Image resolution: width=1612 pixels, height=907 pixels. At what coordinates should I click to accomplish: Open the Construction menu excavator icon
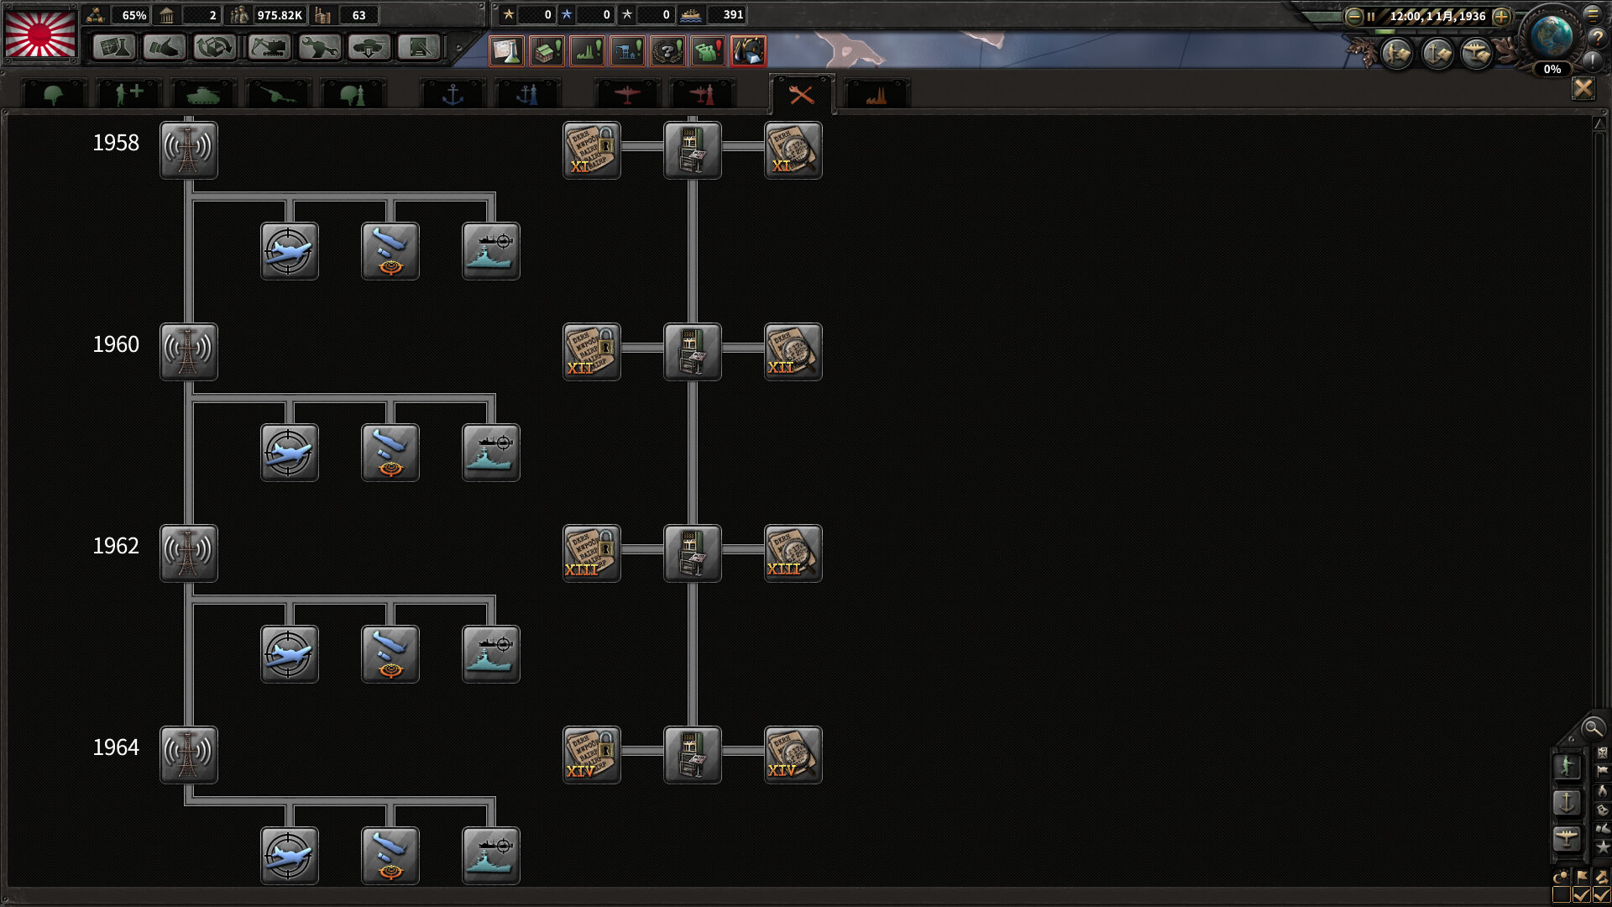tap(268, 47)
